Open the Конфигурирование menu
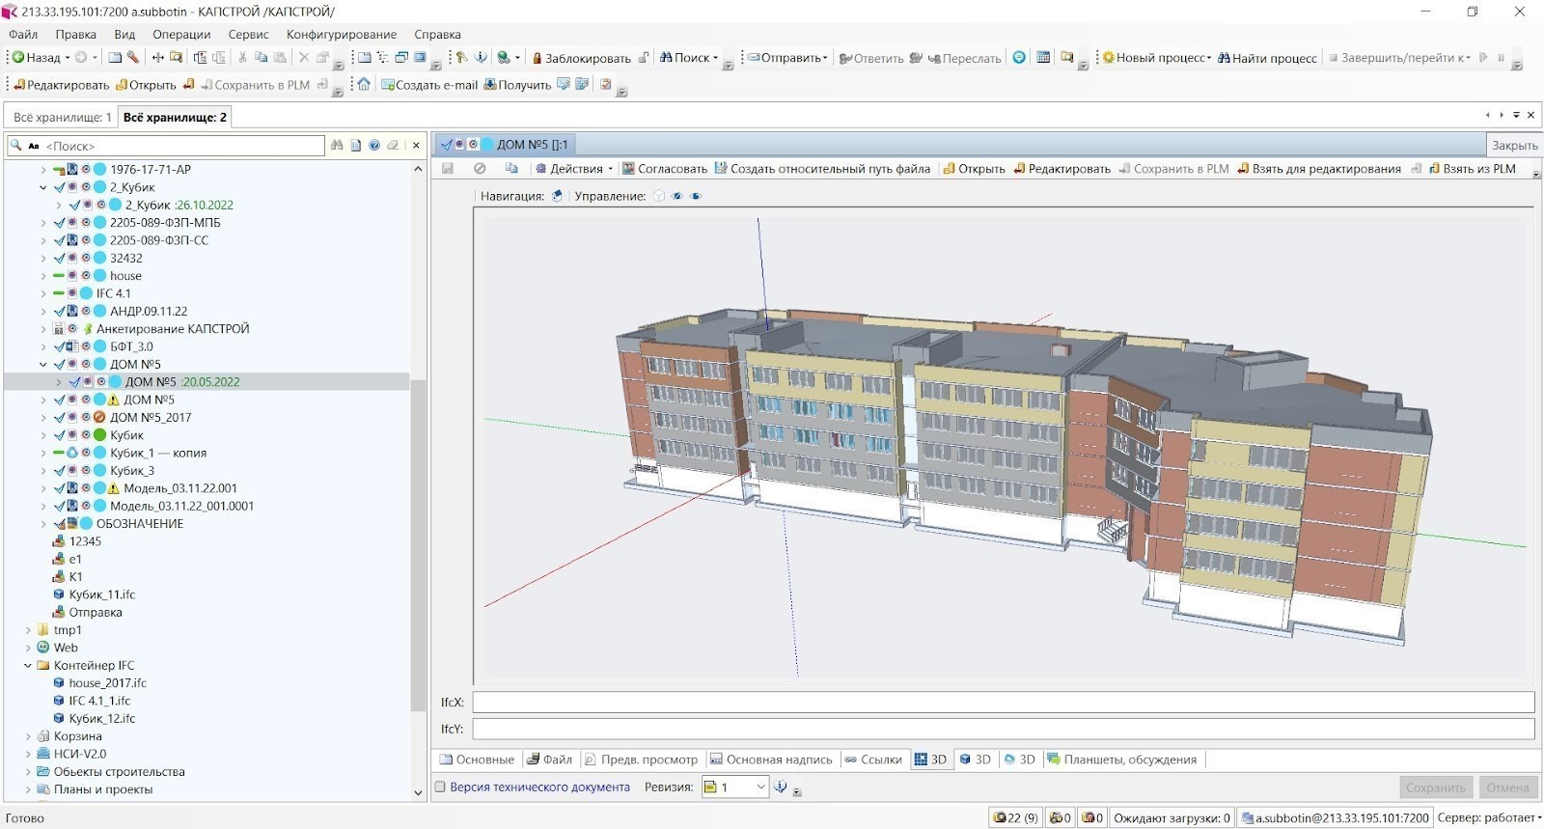1544x829 pixels. (x=342, y=35)
